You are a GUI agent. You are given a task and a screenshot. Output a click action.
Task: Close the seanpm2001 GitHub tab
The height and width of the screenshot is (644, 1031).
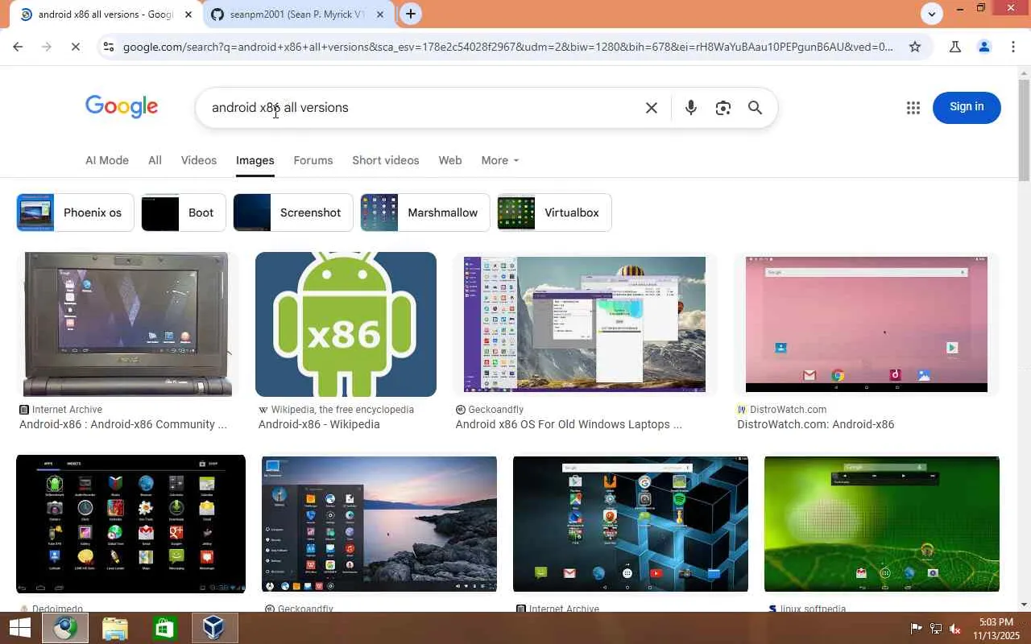tap(380, 14)
